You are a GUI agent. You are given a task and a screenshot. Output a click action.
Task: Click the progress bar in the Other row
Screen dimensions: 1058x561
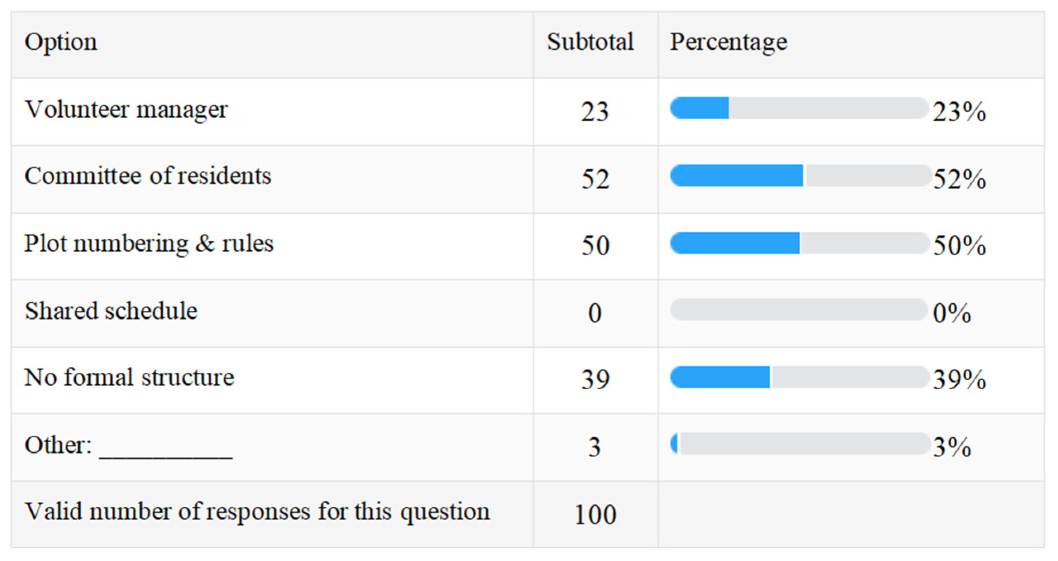point(799,444)
